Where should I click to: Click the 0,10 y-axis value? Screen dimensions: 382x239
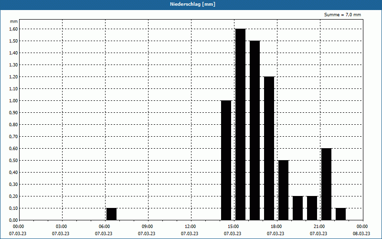point(13,208)
